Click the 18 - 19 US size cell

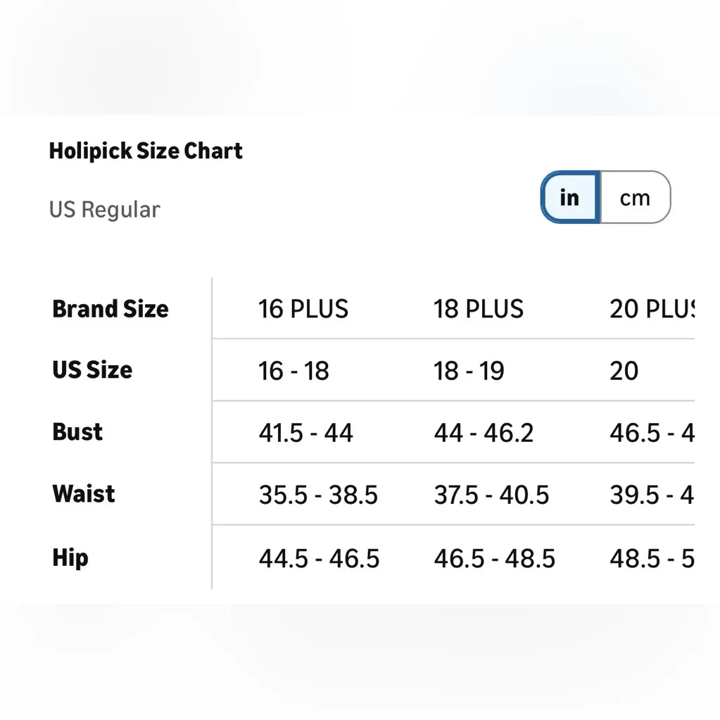coord(469,371)
